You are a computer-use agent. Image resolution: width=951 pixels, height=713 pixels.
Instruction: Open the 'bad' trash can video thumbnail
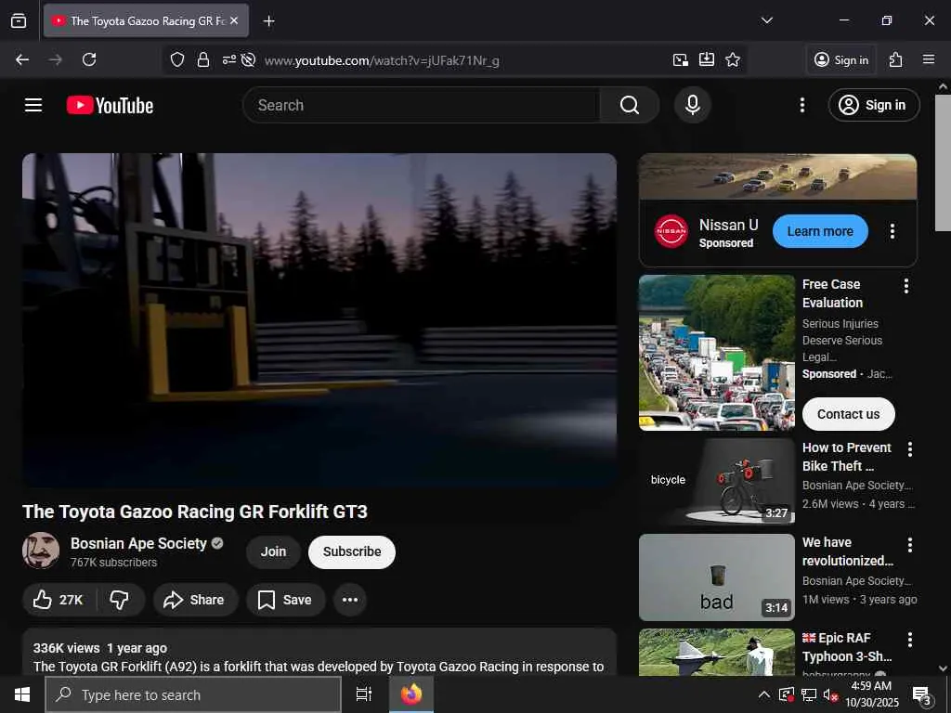[716, 577]
